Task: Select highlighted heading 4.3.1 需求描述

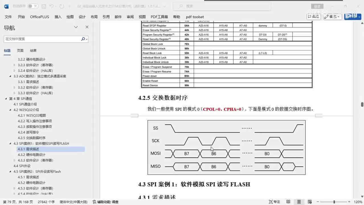Action: [51, 149]
